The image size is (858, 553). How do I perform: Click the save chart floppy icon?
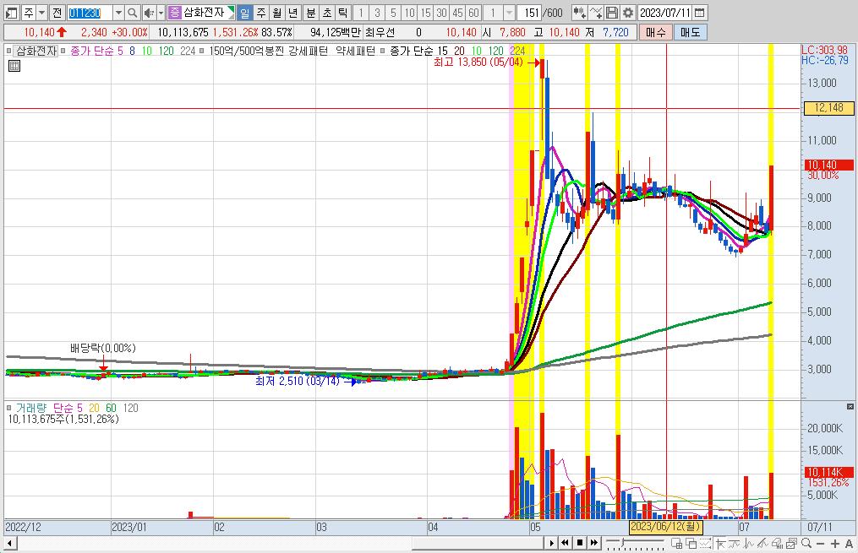point(612,13)
